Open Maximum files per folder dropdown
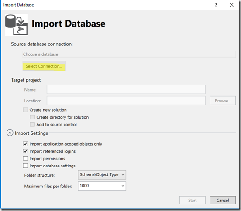 point(102,186)
